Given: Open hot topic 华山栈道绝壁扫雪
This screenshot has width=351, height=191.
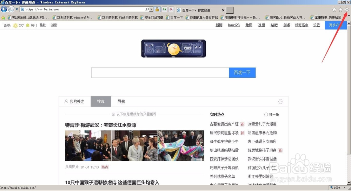Looking at the screenshot, I should [x=224, y=150].
